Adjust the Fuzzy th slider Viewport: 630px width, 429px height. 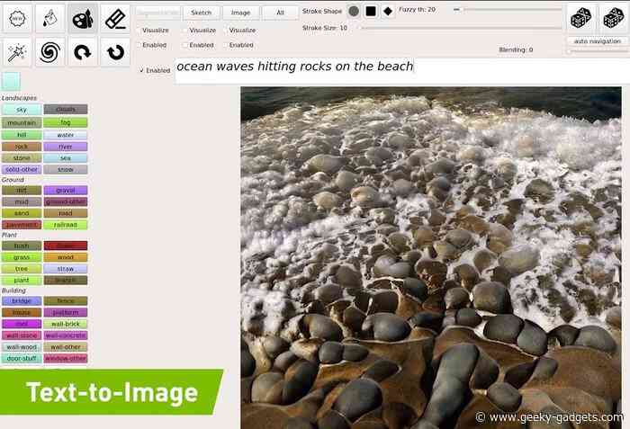(508, 9)
